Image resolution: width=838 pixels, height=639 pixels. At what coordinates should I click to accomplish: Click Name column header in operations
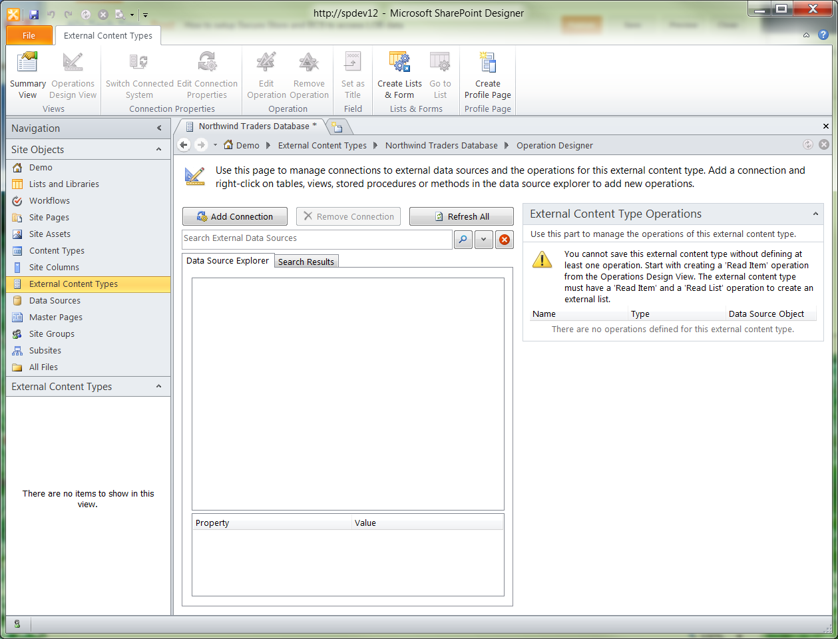click(578, 314)
